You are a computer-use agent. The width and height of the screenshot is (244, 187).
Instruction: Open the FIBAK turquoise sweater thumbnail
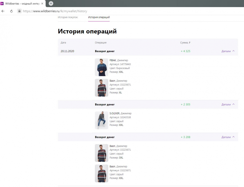click(x=101, y=67)
